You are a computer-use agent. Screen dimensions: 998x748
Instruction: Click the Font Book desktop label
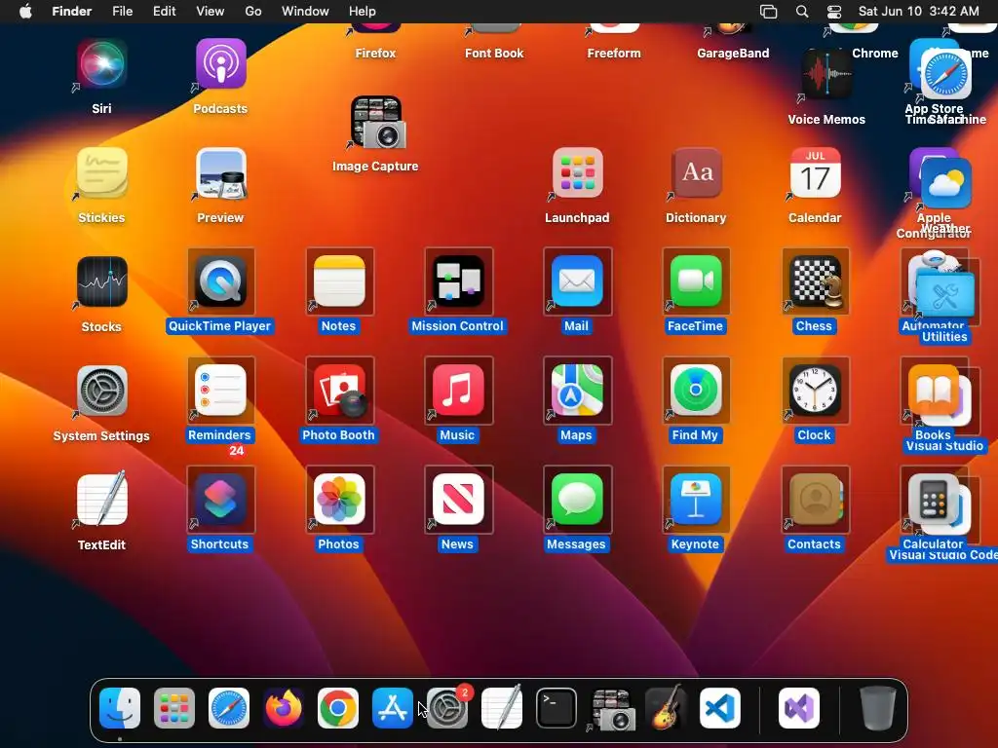(494, 54)
